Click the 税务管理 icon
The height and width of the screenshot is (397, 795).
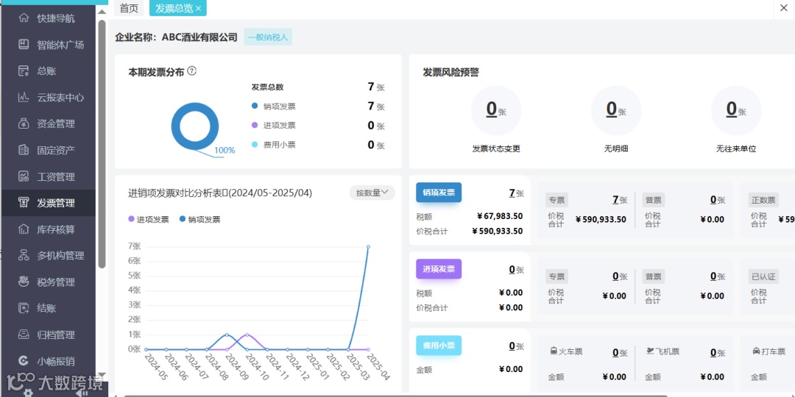pyautogui.click(x=24, y=282)
